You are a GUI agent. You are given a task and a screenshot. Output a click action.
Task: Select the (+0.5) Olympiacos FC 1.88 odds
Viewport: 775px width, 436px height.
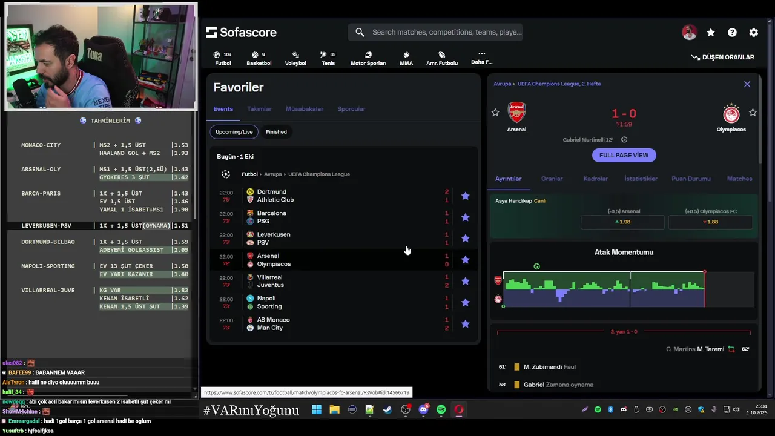pos(711,222)
